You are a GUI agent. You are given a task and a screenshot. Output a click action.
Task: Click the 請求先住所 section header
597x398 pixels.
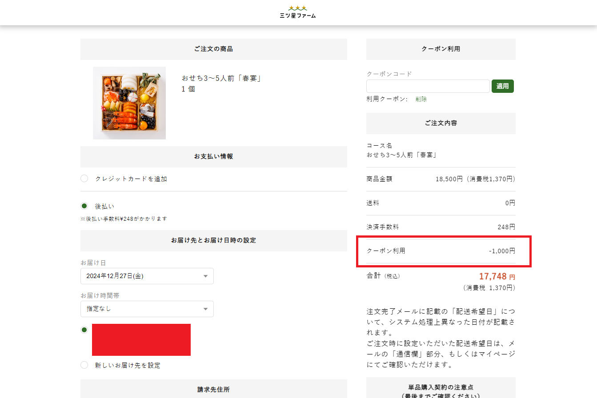click(x=214, y=390)
